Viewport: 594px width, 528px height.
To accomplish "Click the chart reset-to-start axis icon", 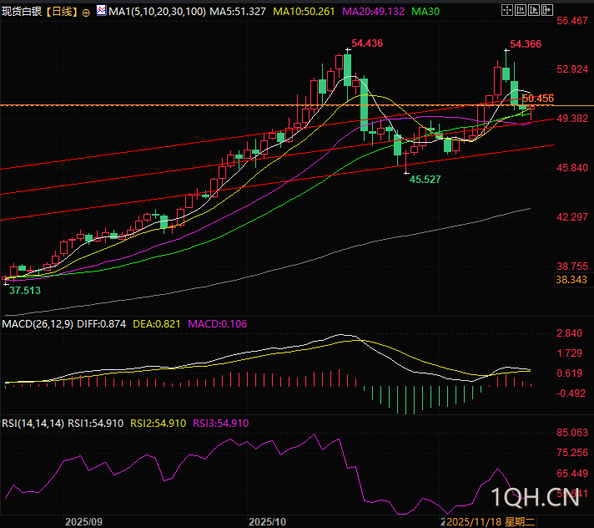I will click(520, 10).
